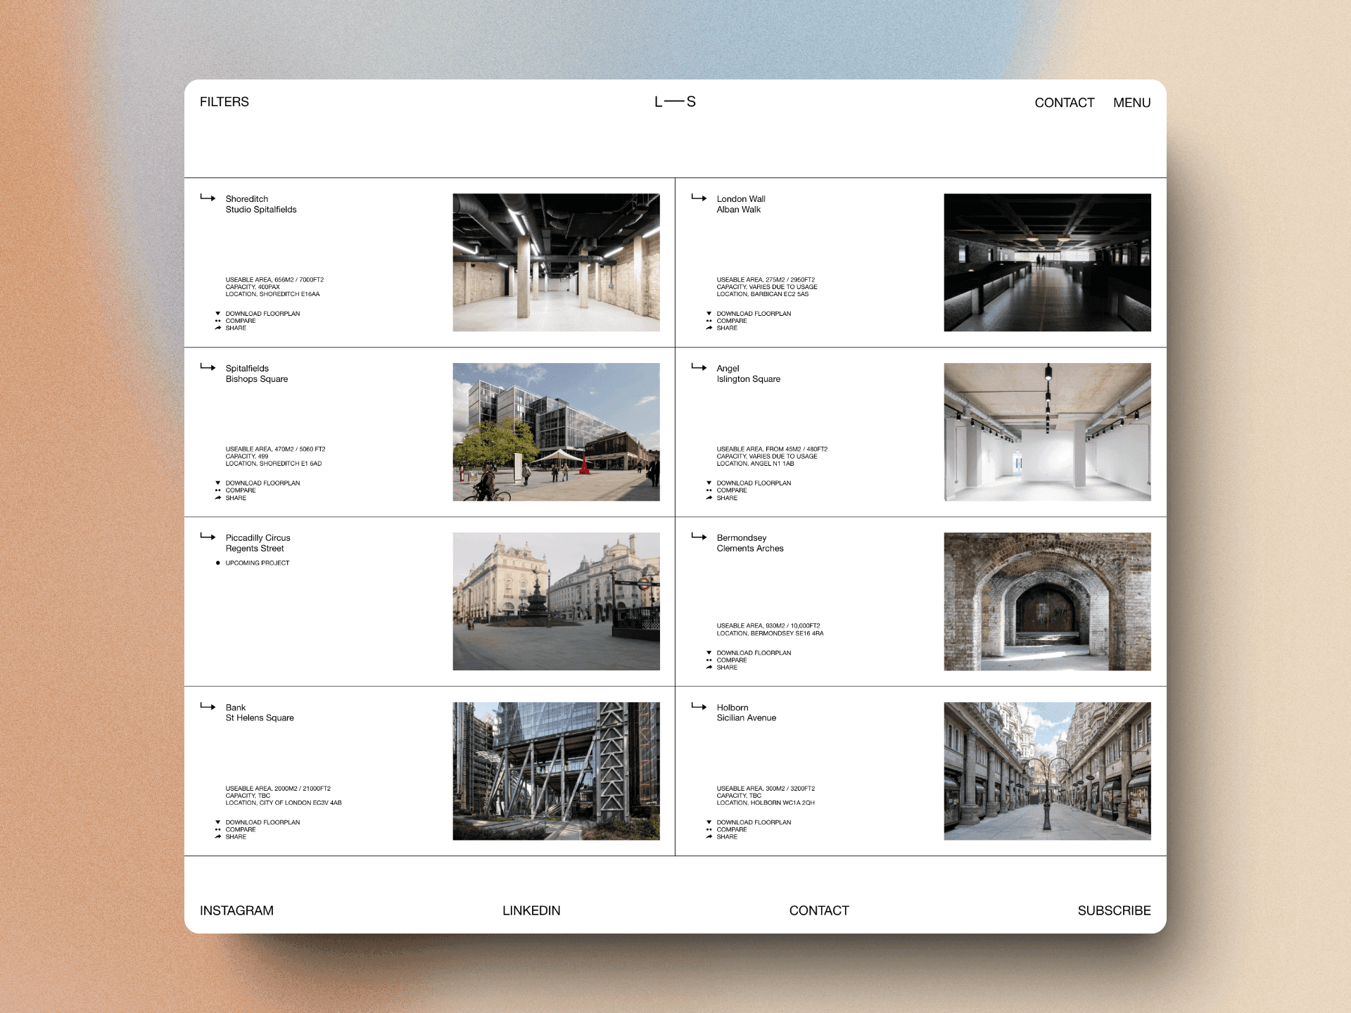Click CONTACT in the header
1351x1013 pixels.
[1064, 102]
